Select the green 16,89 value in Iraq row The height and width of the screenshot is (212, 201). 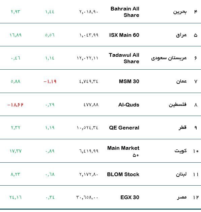click(16, 35)
